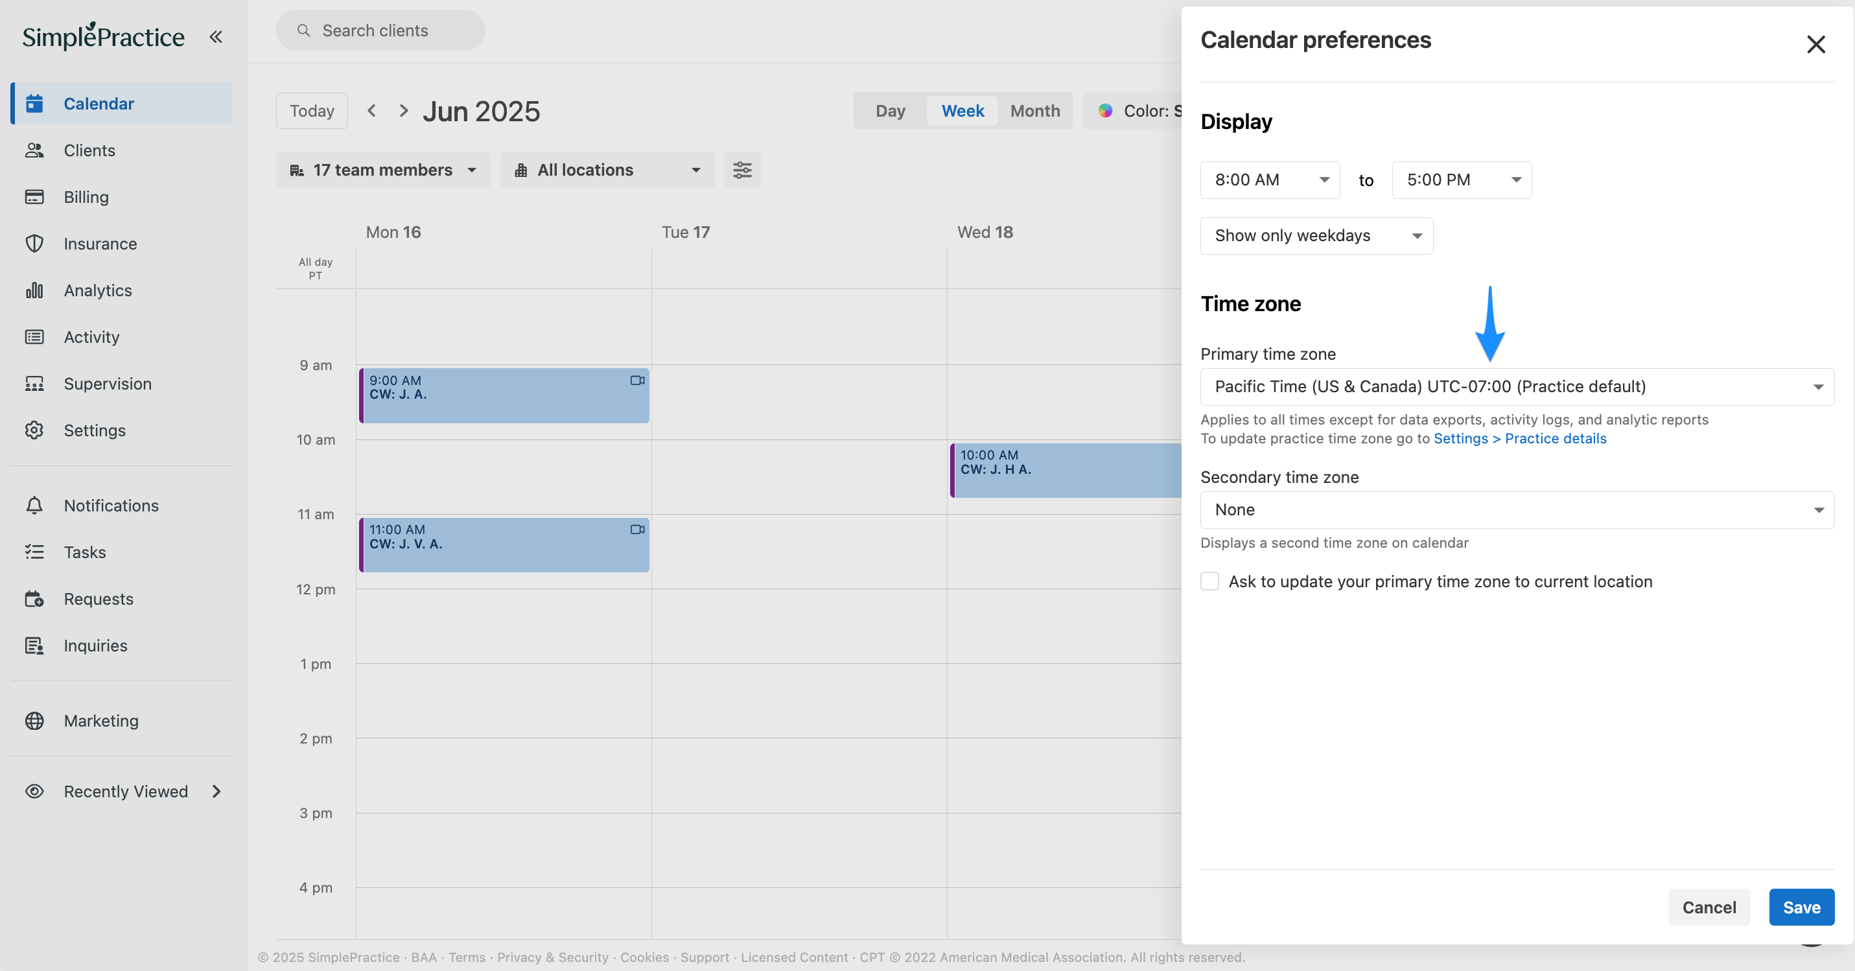Click video icon on 9:00 AM appointment
This screenshot has height=971, width=1855.
pos(637,380)
